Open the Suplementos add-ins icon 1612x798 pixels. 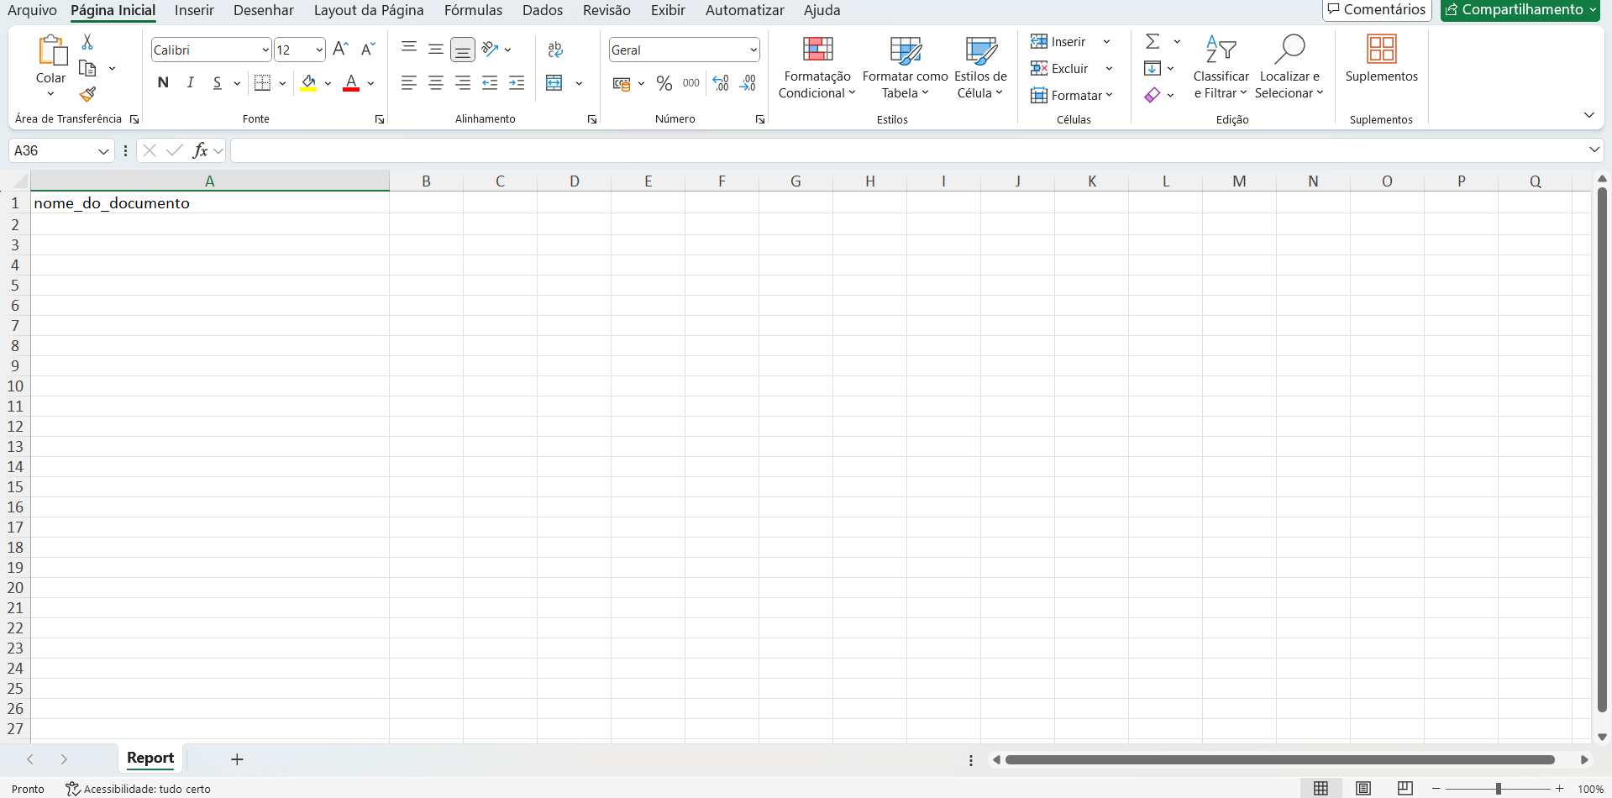1382,49
